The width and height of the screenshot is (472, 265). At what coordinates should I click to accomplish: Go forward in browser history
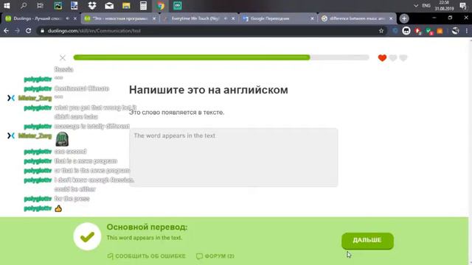(17, 31)
